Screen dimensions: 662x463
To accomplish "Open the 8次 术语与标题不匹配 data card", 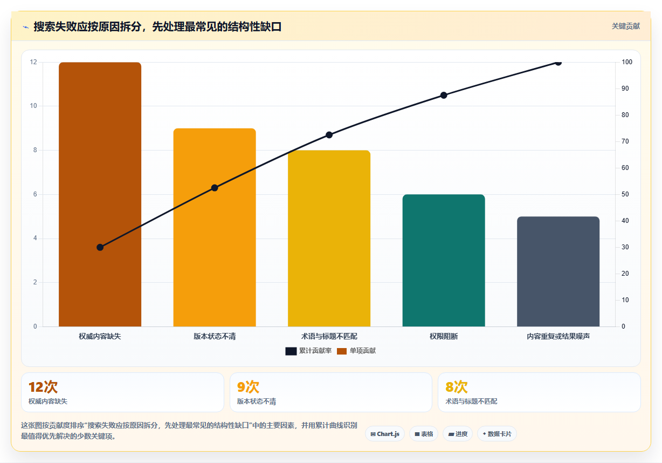I will (539, 392).
